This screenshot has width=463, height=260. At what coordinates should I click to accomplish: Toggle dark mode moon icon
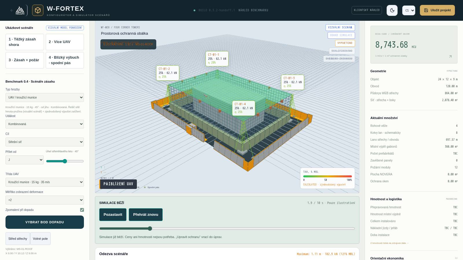click(x=392, y=10)
